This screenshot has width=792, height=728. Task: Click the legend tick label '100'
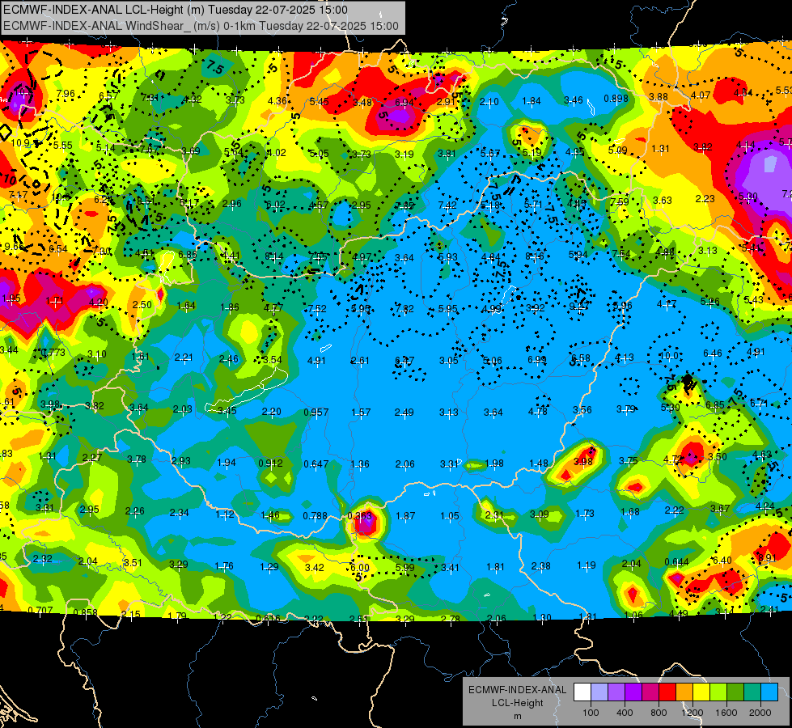(591, 713)
